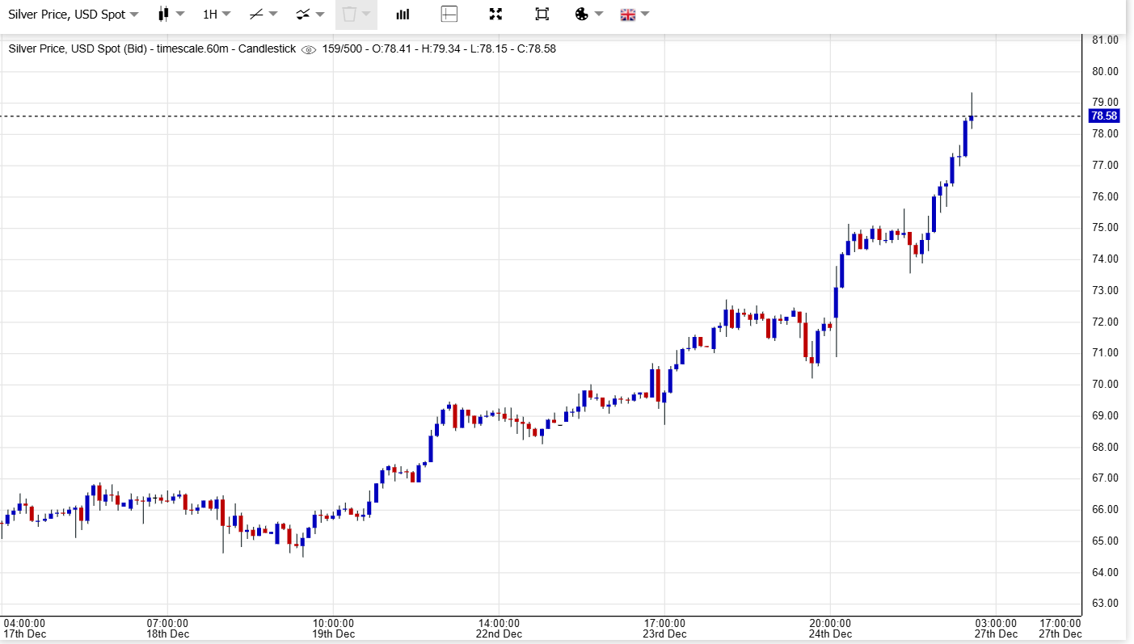Open the color palette theme menu
1134x644 pixels.
pos(588,15)
